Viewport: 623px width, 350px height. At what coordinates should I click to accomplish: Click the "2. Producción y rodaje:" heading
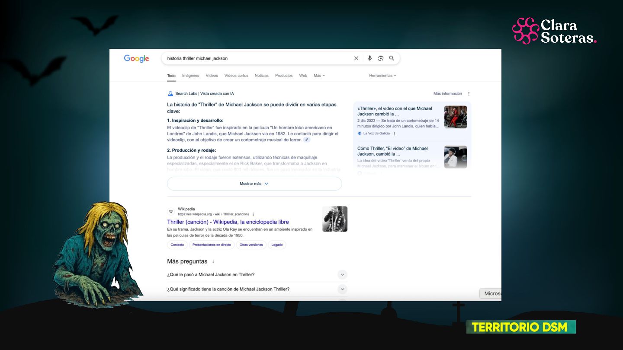192,150
